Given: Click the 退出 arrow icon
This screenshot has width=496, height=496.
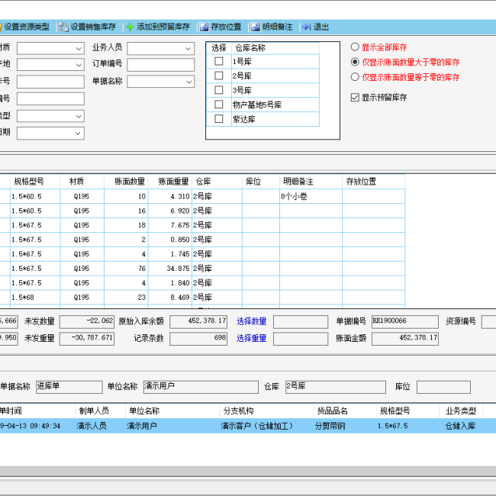Looking at the screenshot, I should (x=307, y=27).
